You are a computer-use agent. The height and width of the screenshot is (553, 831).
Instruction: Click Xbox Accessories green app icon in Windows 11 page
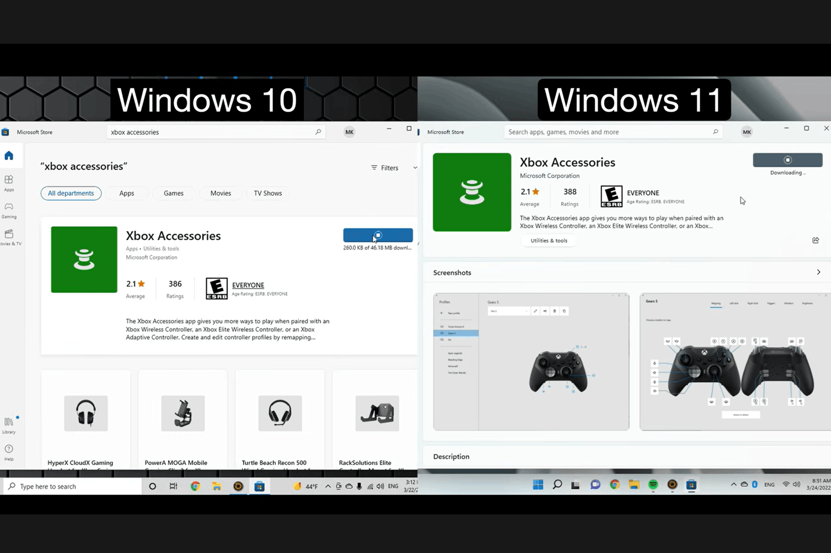(x=472, y=192)
